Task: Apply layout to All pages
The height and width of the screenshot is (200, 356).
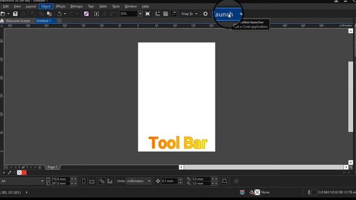Action: pos(102,181)
